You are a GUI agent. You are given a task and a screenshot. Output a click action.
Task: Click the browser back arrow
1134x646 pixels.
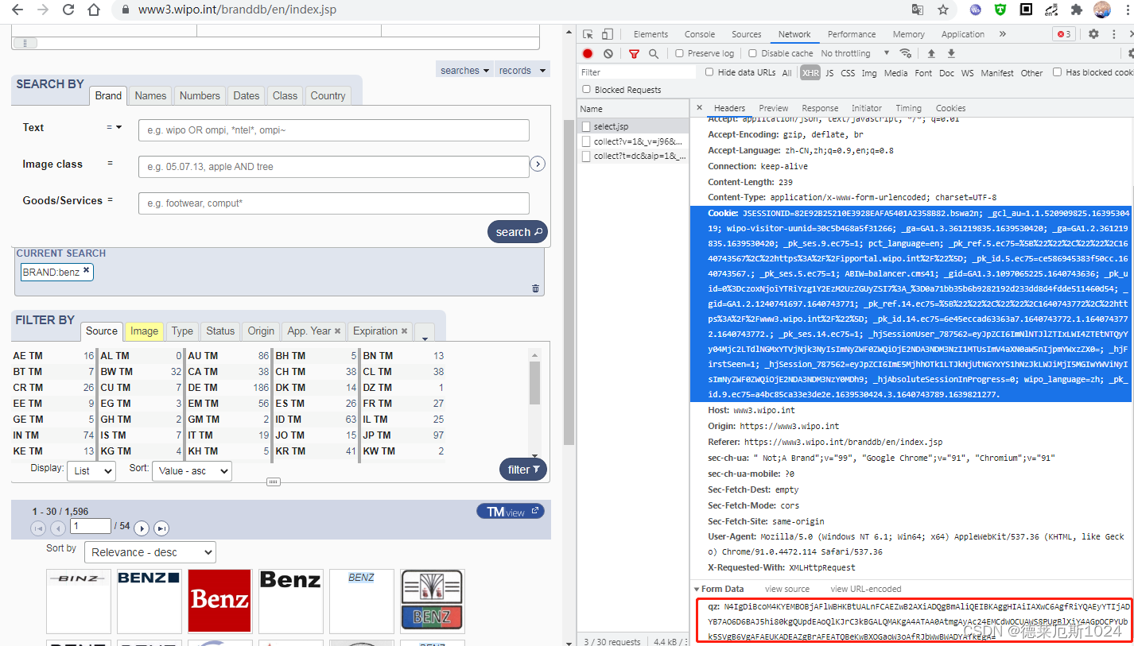(17, 10)
